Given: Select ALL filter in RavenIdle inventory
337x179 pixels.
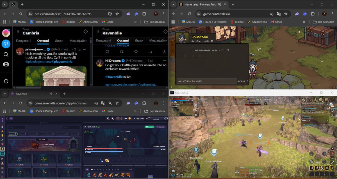Looking at the screenshot, I should coord(92,169).
